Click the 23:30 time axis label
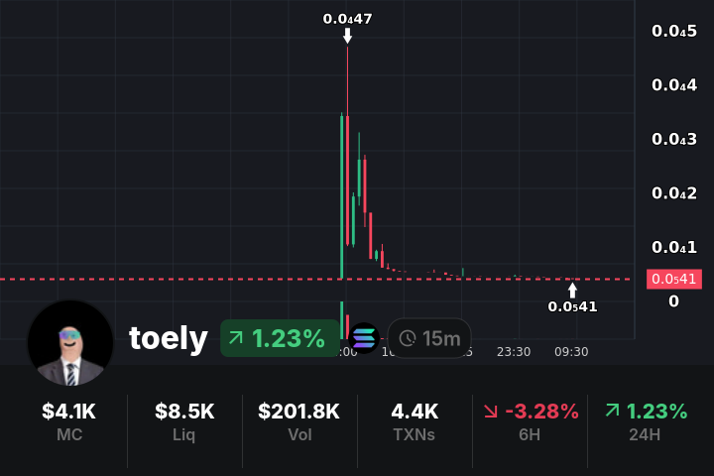 514,352
